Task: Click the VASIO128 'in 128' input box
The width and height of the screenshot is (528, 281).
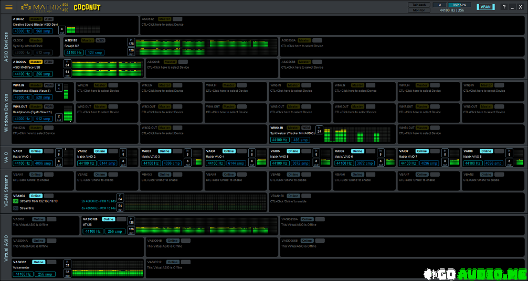Action: tap(131, 221)
